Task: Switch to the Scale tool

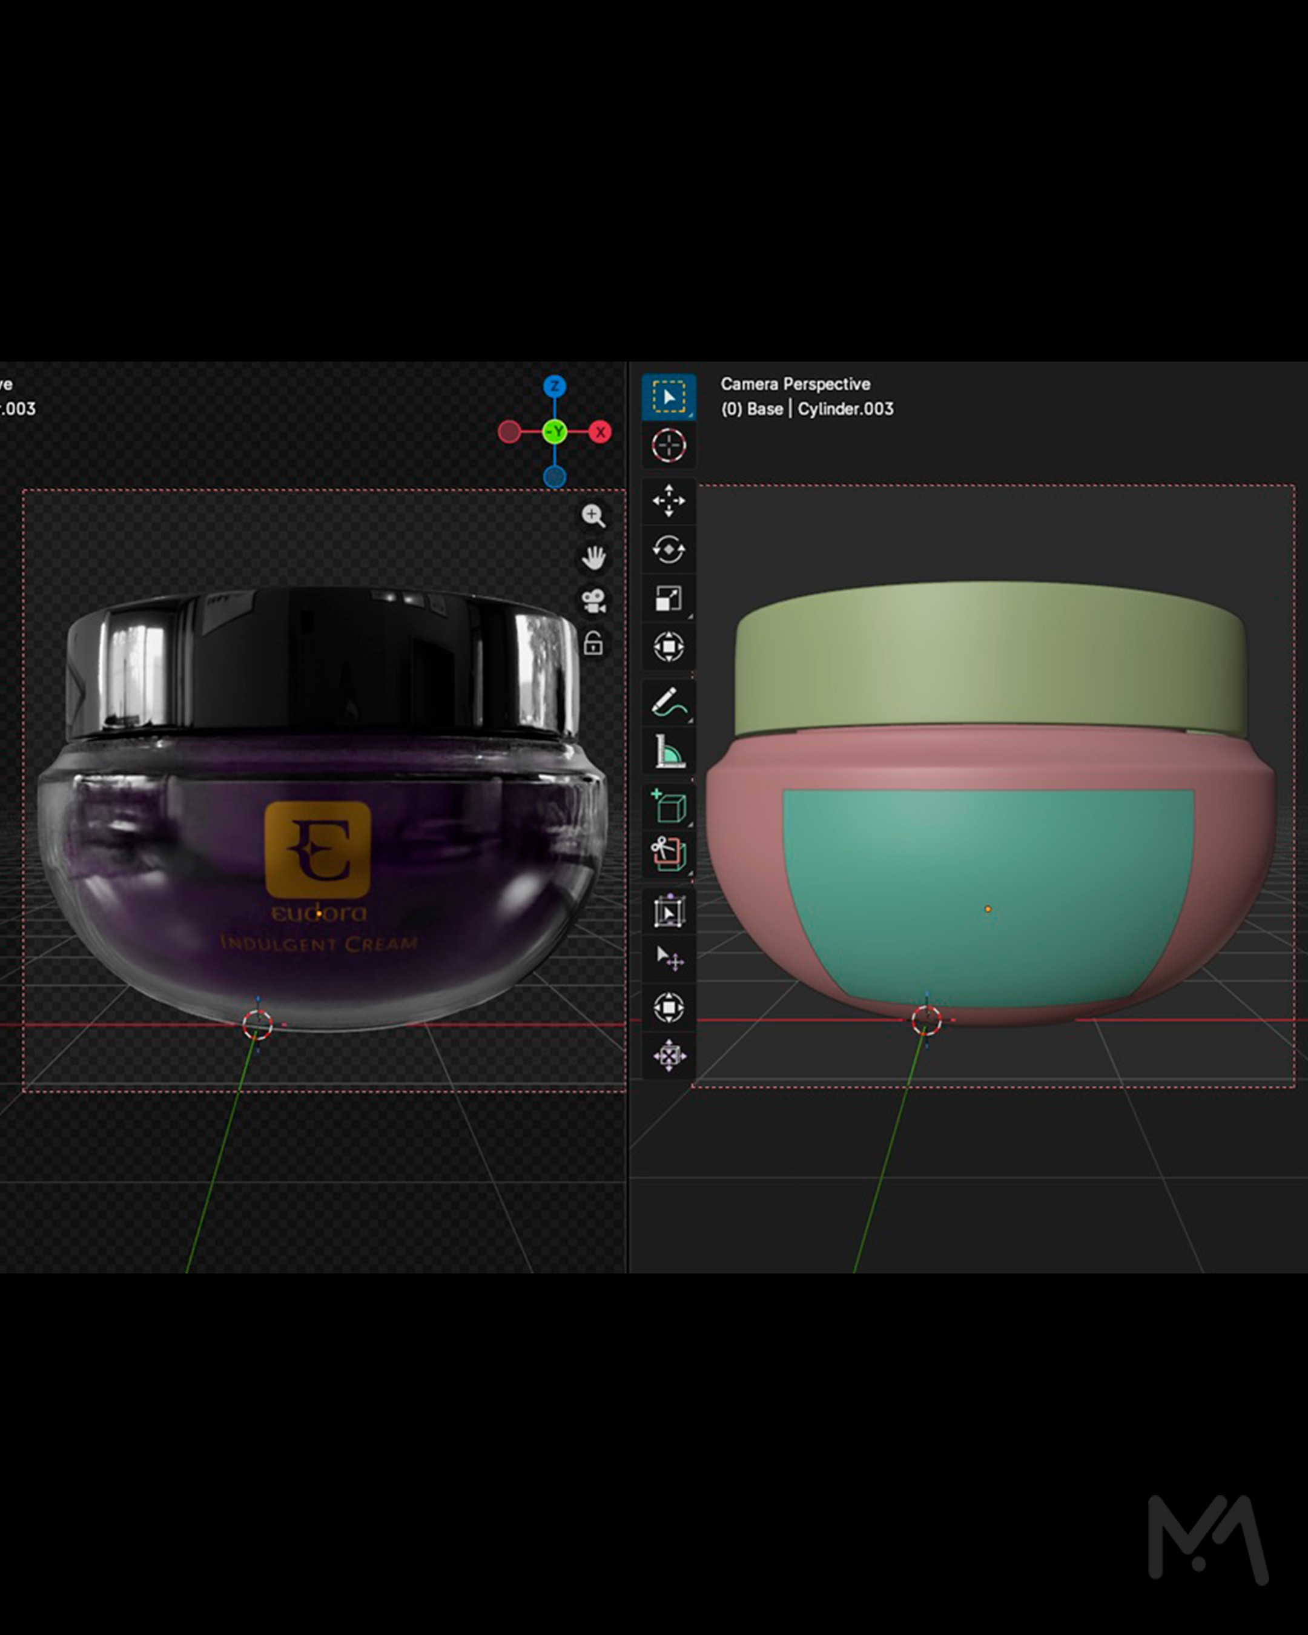Action: pyautogui.click(x=668, y=598)
